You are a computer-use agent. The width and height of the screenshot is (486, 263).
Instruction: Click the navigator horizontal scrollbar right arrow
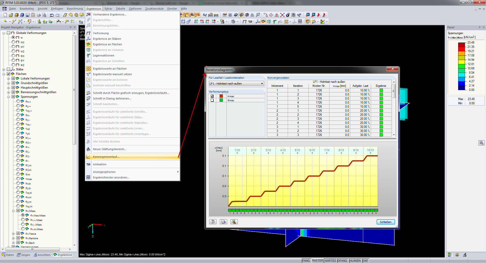(70, 249)
